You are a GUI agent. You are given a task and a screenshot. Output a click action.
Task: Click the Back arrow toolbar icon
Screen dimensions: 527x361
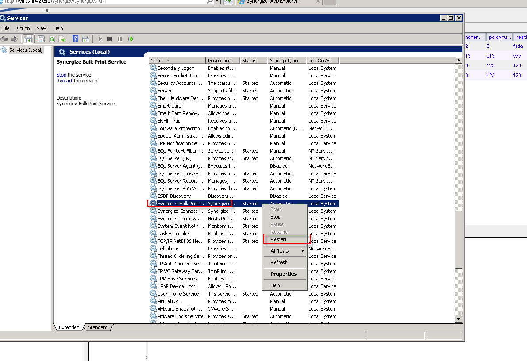4,39
